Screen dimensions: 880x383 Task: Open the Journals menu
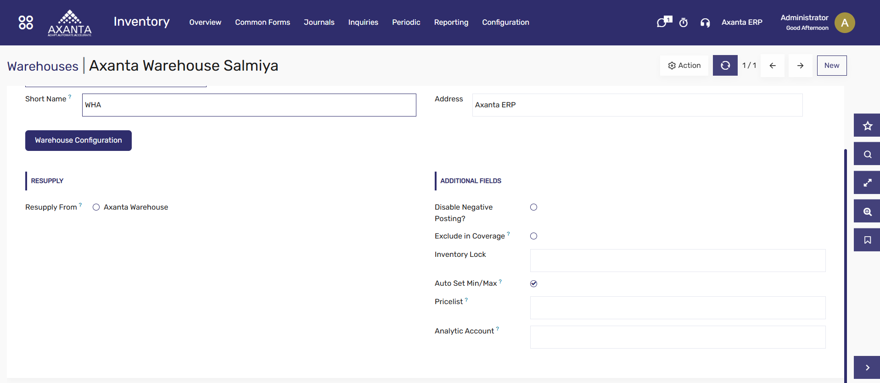click(319, 22)
